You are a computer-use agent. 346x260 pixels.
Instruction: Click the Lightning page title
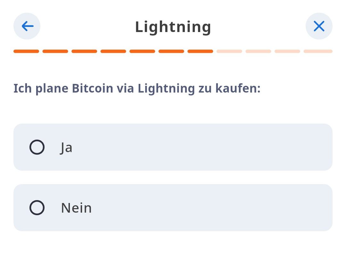pos(173,27)
